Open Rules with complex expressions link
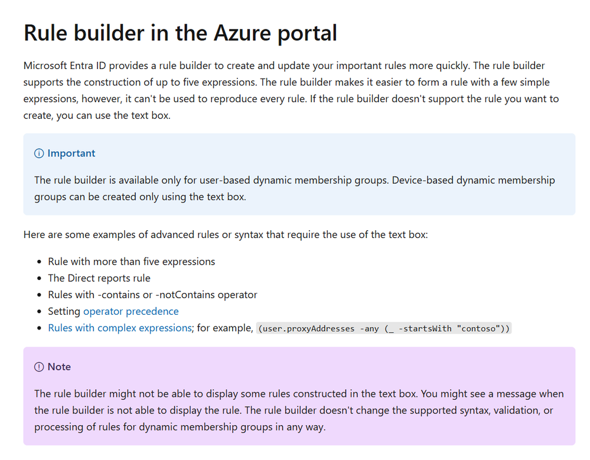The height and width of the screenshot is (460, 590). 120,328
